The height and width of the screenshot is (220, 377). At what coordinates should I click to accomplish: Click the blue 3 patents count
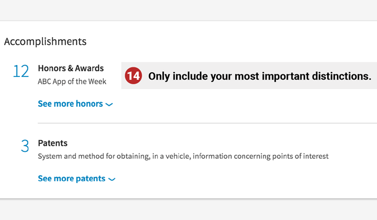[x=25, y=146]
